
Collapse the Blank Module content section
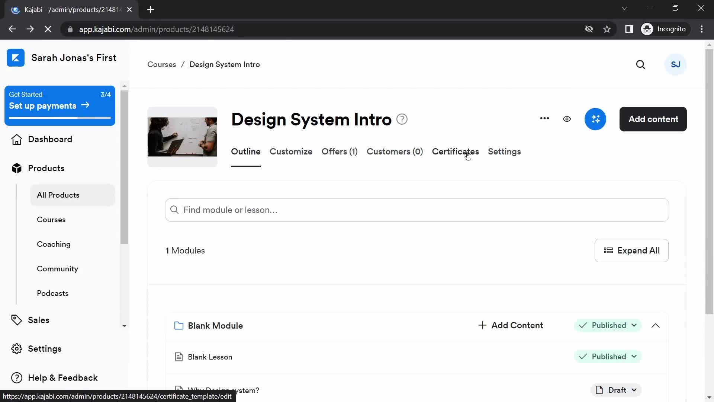coord(656,325)
